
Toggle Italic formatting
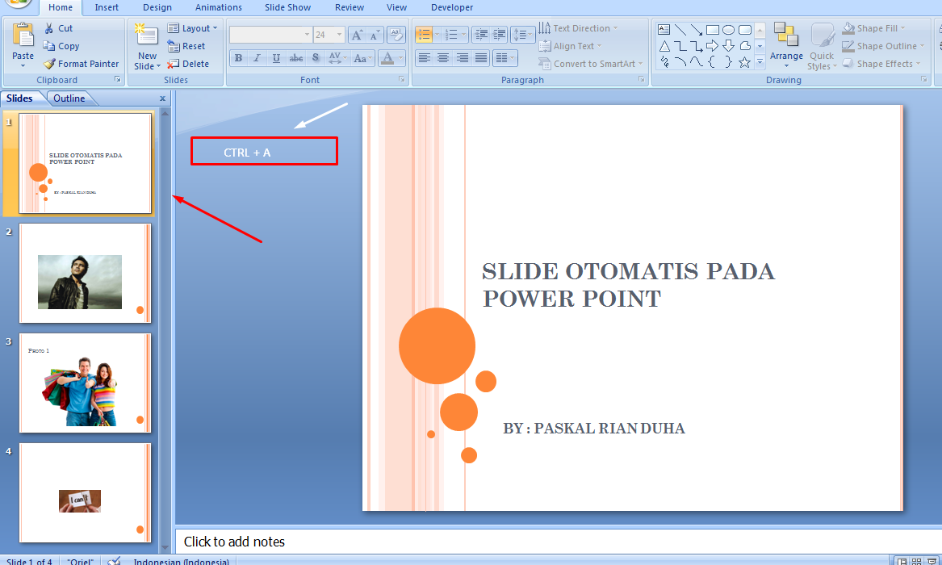click(x=257, y=58)
